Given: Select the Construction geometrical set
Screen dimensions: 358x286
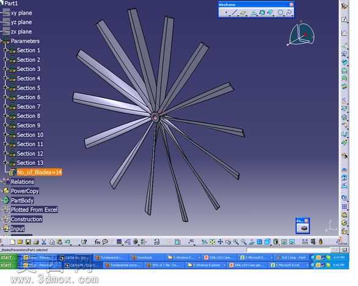Looking at the screenshot, I should pyautogui.click(x=26, y=220).
